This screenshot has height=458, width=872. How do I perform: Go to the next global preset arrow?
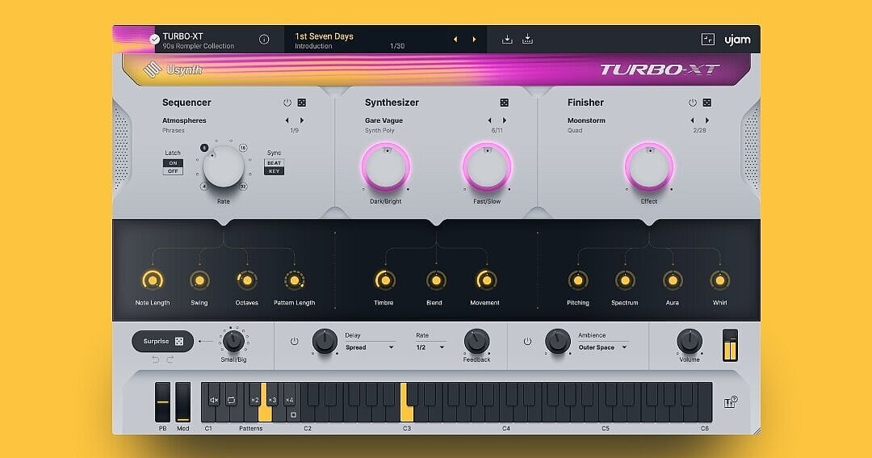pyautogui.click(x=474, y=40)
